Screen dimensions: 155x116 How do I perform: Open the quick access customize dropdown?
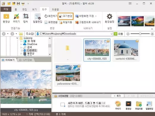point(28,4)
